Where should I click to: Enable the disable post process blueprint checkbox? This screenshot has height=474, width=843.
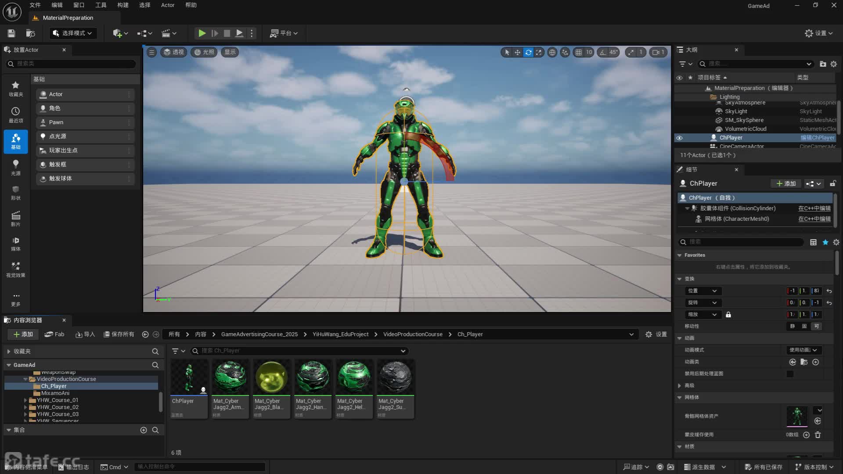790,374
